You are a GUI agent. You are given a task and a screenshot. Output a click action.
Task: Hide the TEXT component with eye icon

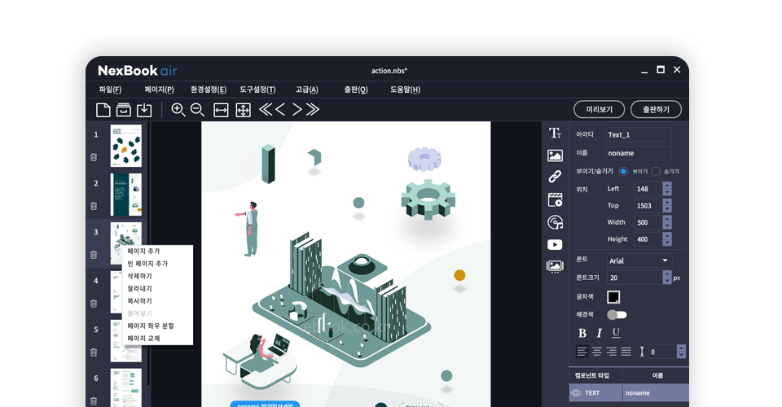pyautogui.click(x=576, y=393)
